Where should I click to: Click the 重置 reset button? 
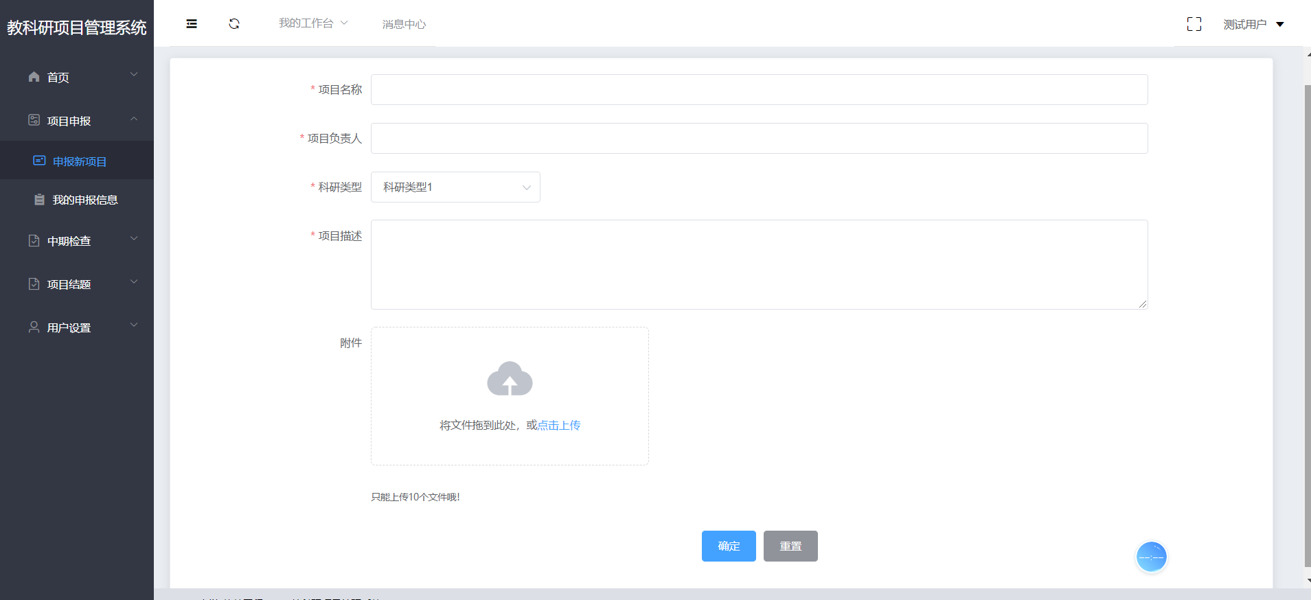click(x=790, y=546)
